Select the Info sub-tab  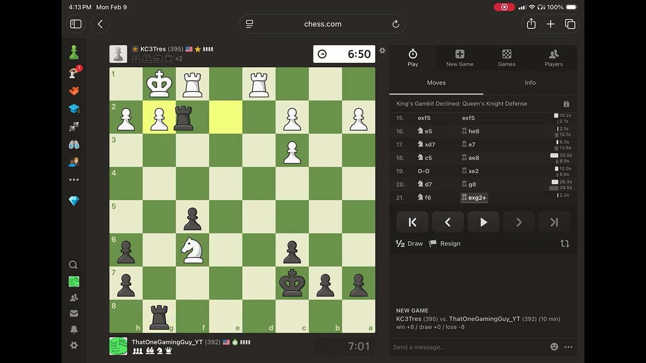click(x=530, y=83)
